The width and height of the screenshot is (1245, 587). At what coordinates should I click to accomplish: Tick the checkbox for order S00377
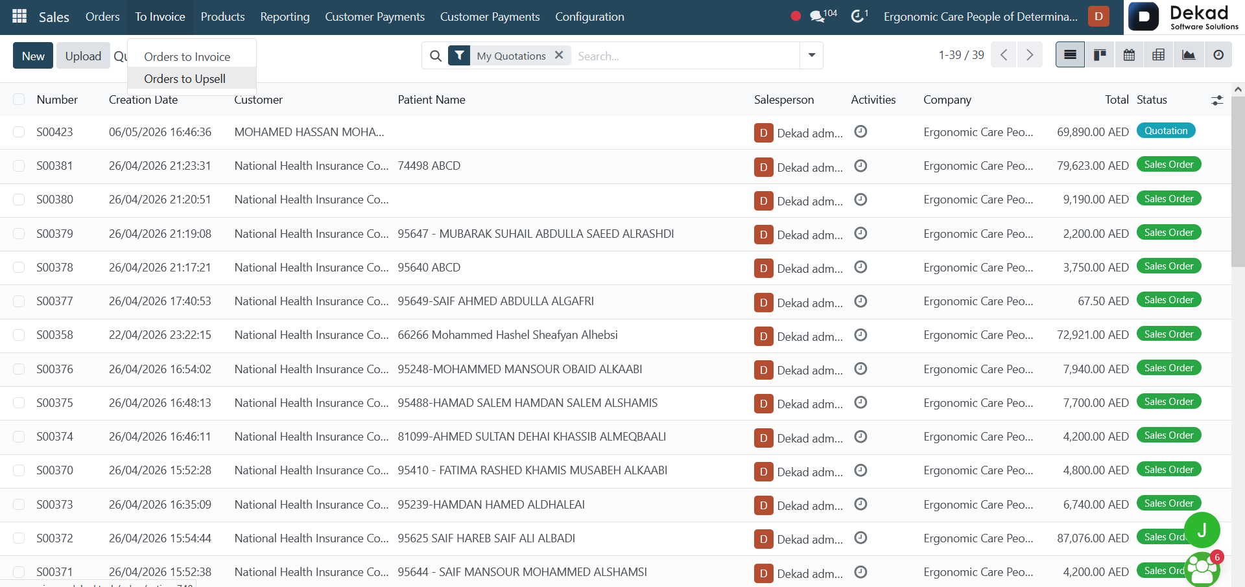[x=19, y=301]
